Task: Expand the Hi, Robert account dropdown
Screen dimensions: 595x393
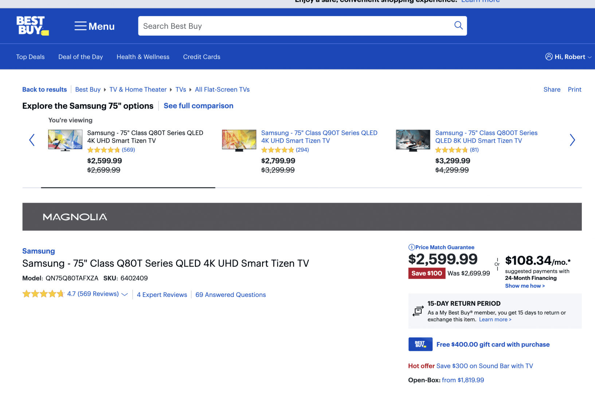Action: coord(590,57)
